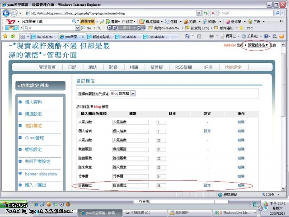Click the delete link in 行事曆 row
Image resolution: width=289 pixels, height=217 pixels.
click(241, 176)
